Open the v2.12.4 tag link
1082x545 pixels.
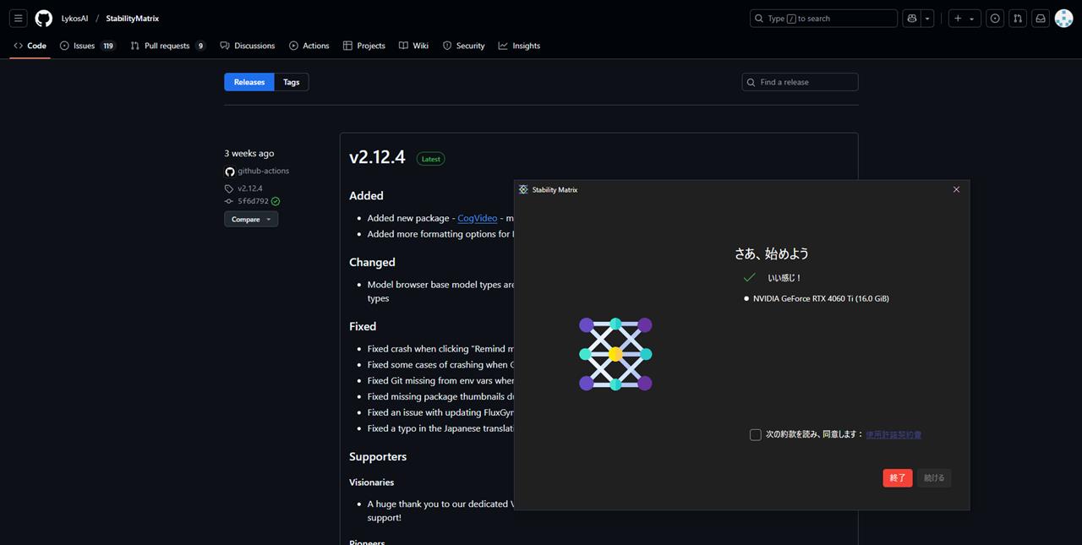click(x=249, y=188)
